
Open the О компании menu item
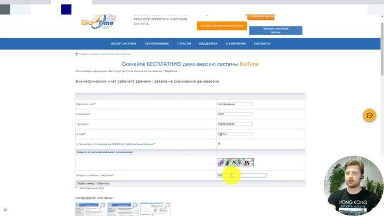[x=236, y=44]
